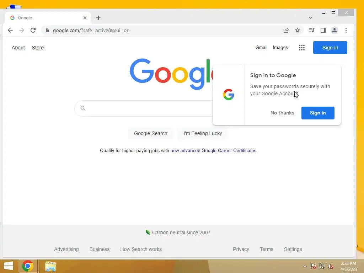Click the Google Search button
The height and width of the screenshot is (273, 364).
tap(150, 133)
